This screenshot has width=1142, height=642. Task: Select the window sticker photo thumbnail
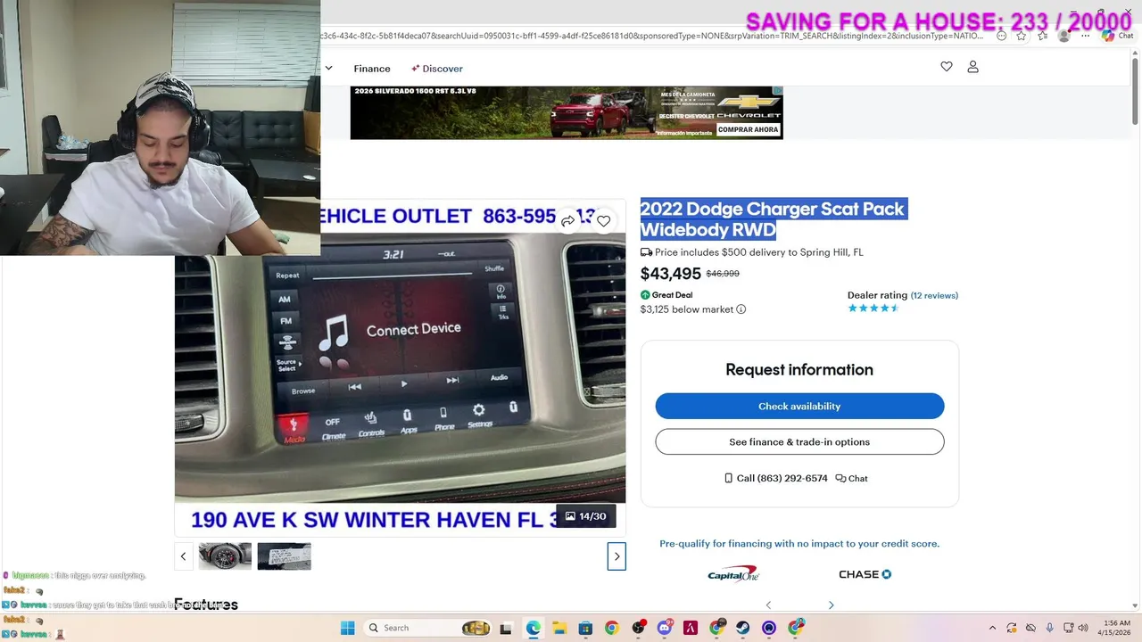284,556
